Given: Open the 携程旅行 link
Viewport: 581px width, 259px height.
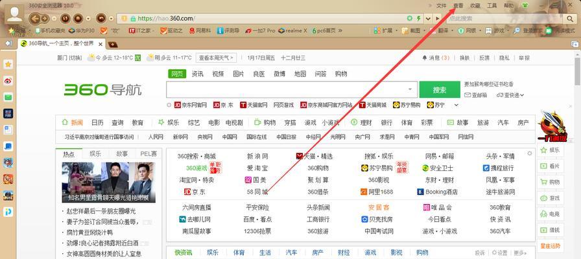Looking at the screenshot, I should [x=499, y=168].
